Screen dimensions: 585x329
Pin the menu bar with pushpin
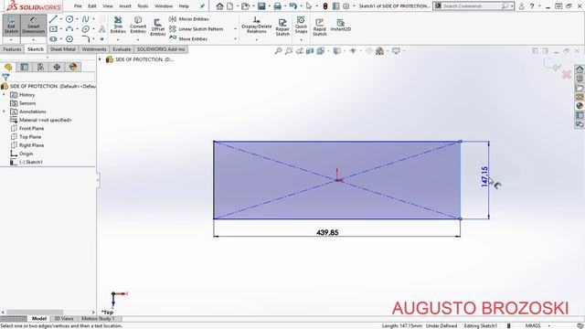coord(202,6)
